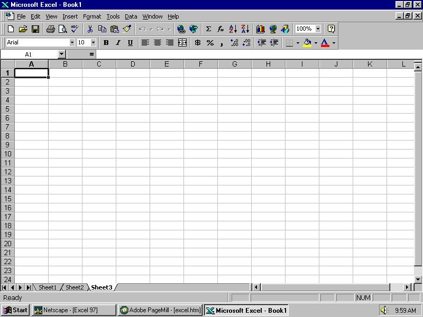Sort ascending with the A-Z icon
This screenshot has width=423, height=317.
(233, 29)
